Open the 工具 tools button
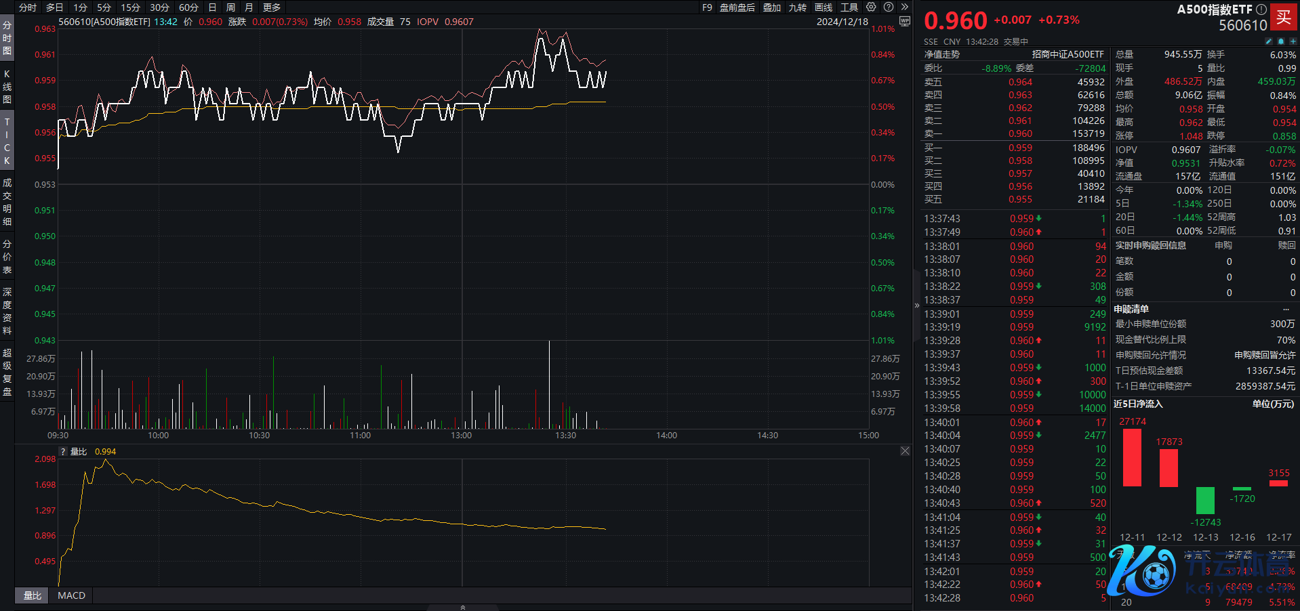Viewport: 1300px width, 611px height. pos(849,7)
